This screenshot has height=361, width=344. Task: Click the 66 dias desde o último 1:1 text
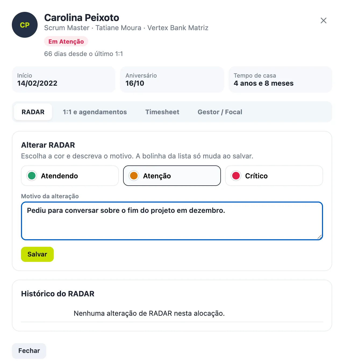coord(84,54)
